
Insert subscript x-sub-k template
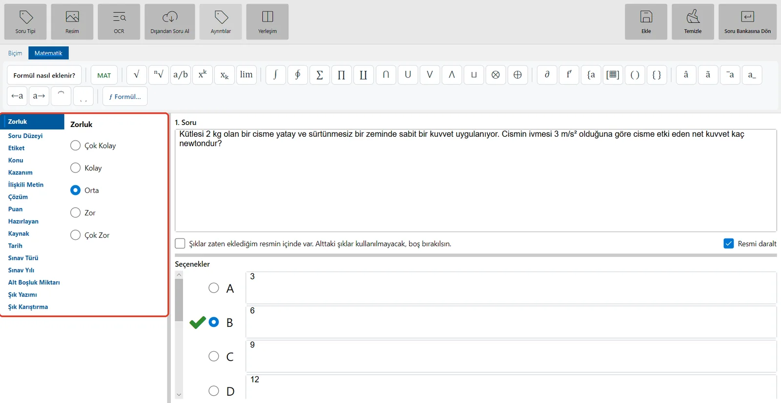click(x=225, y=75)
